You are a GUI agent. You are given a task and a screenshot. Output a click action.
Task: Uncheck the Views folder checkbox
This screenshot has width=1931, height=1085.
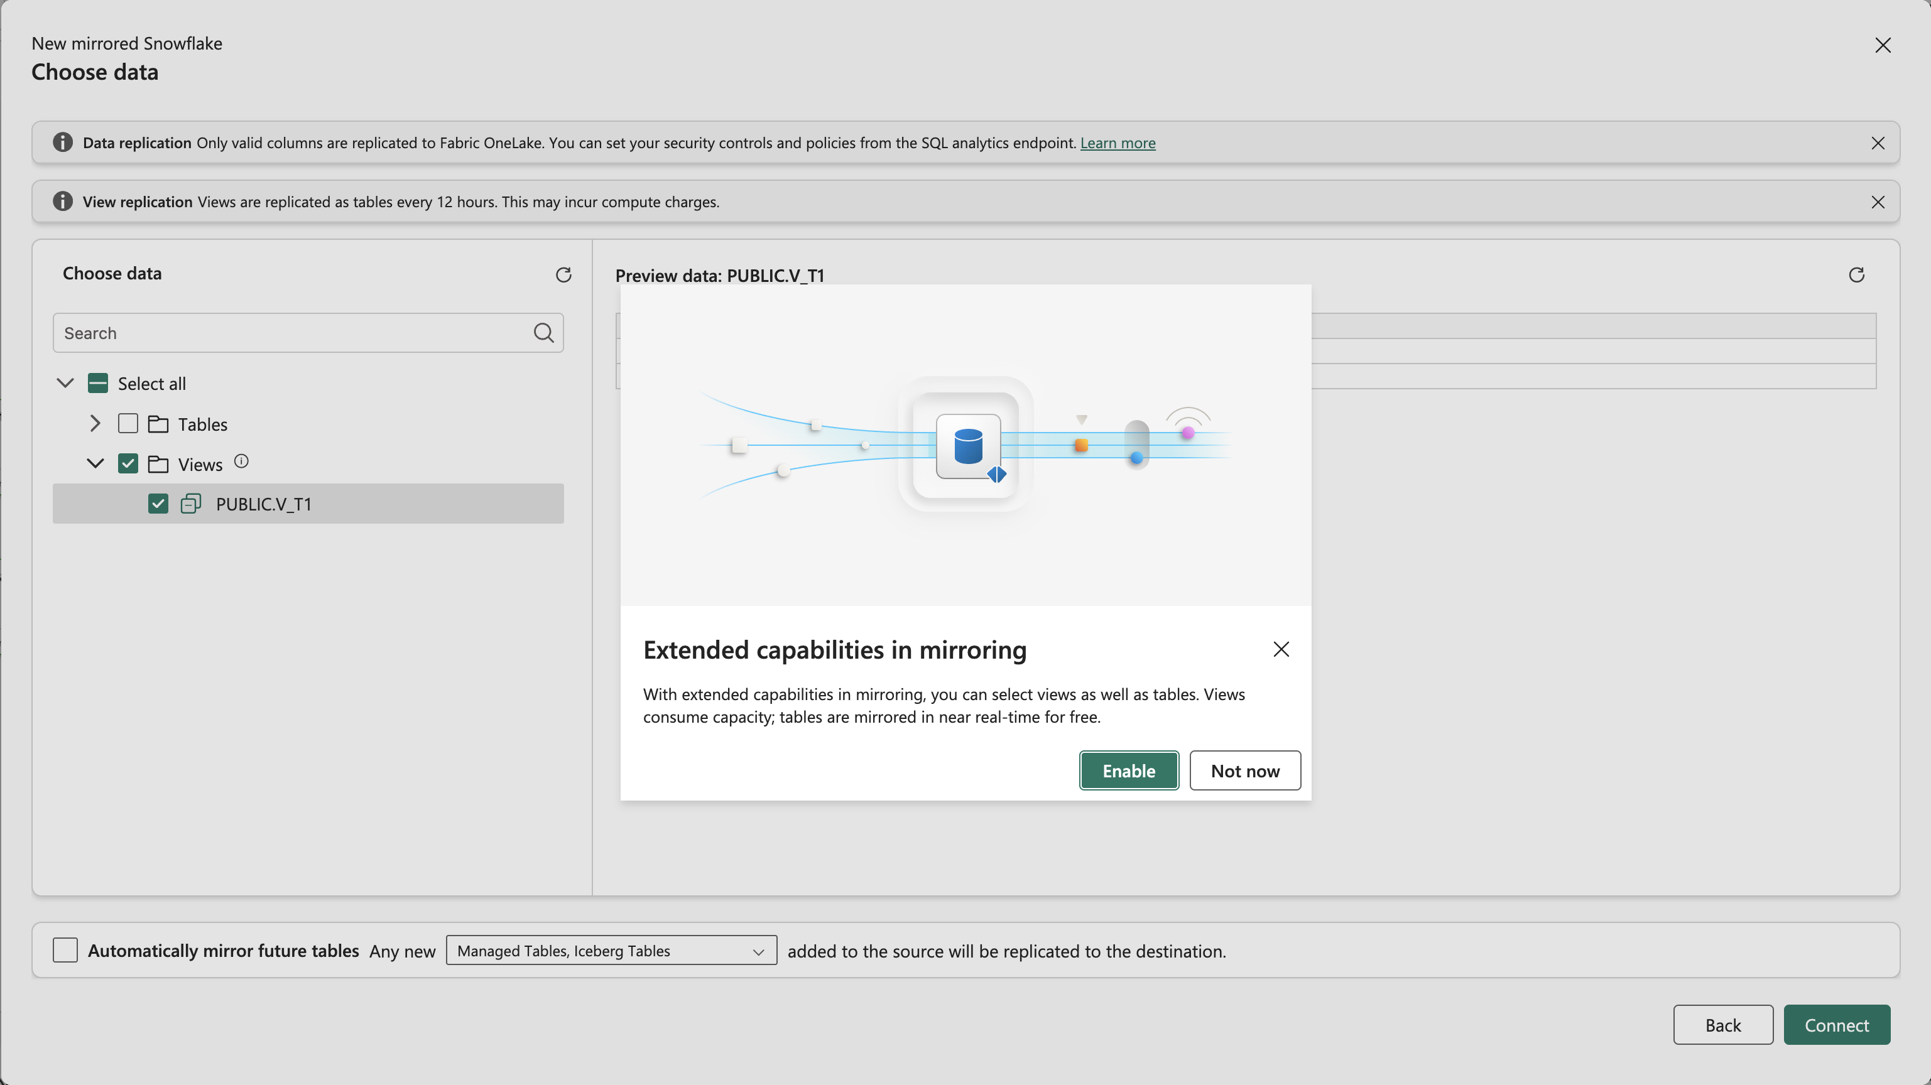pyautogui.click(x=128, y=464)
